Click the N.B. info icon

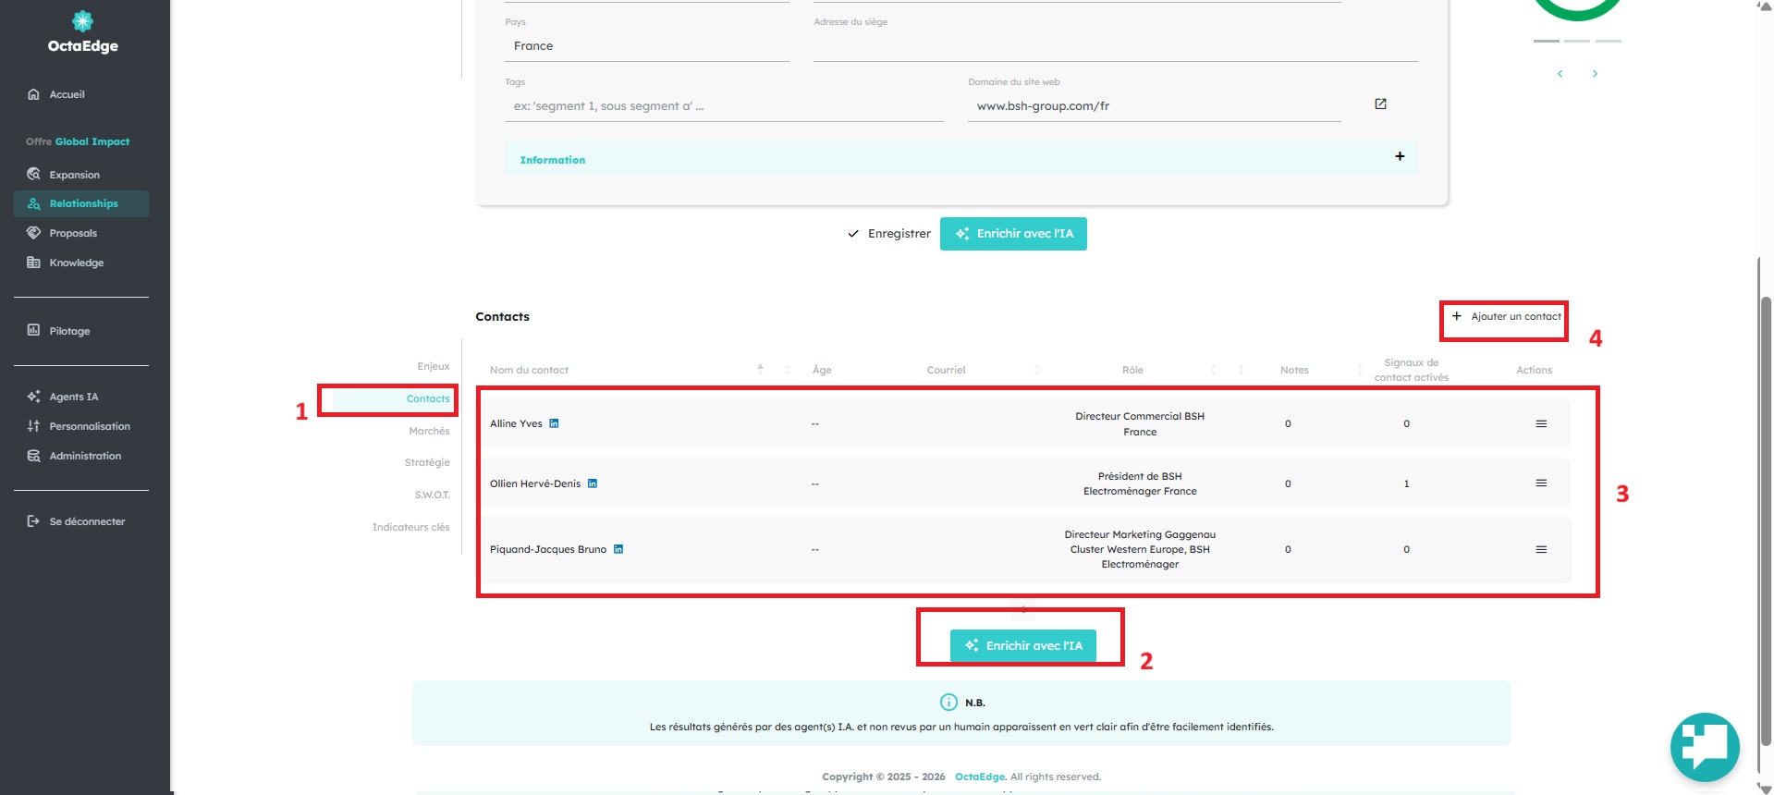coord(948,702)
